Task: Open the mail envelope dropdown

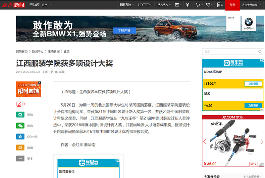Action: pyautogui.click(x=178, y=5)
